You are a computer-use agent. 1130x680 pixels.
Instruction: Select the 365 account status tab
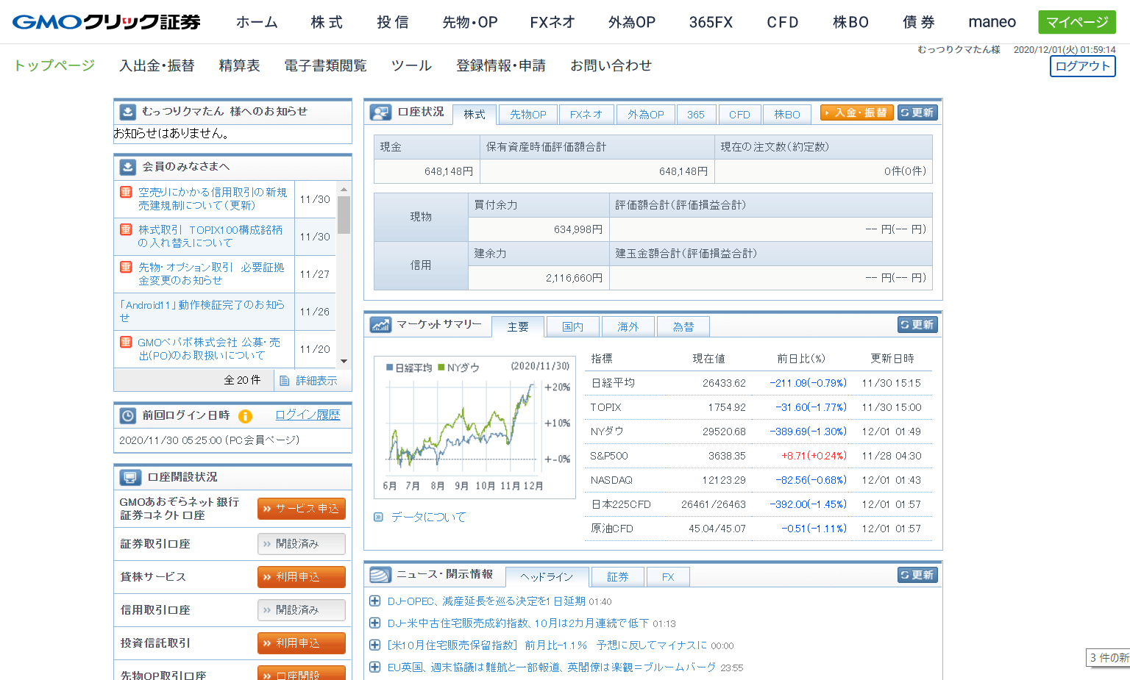pyautogui.click(x=695, y=115)
